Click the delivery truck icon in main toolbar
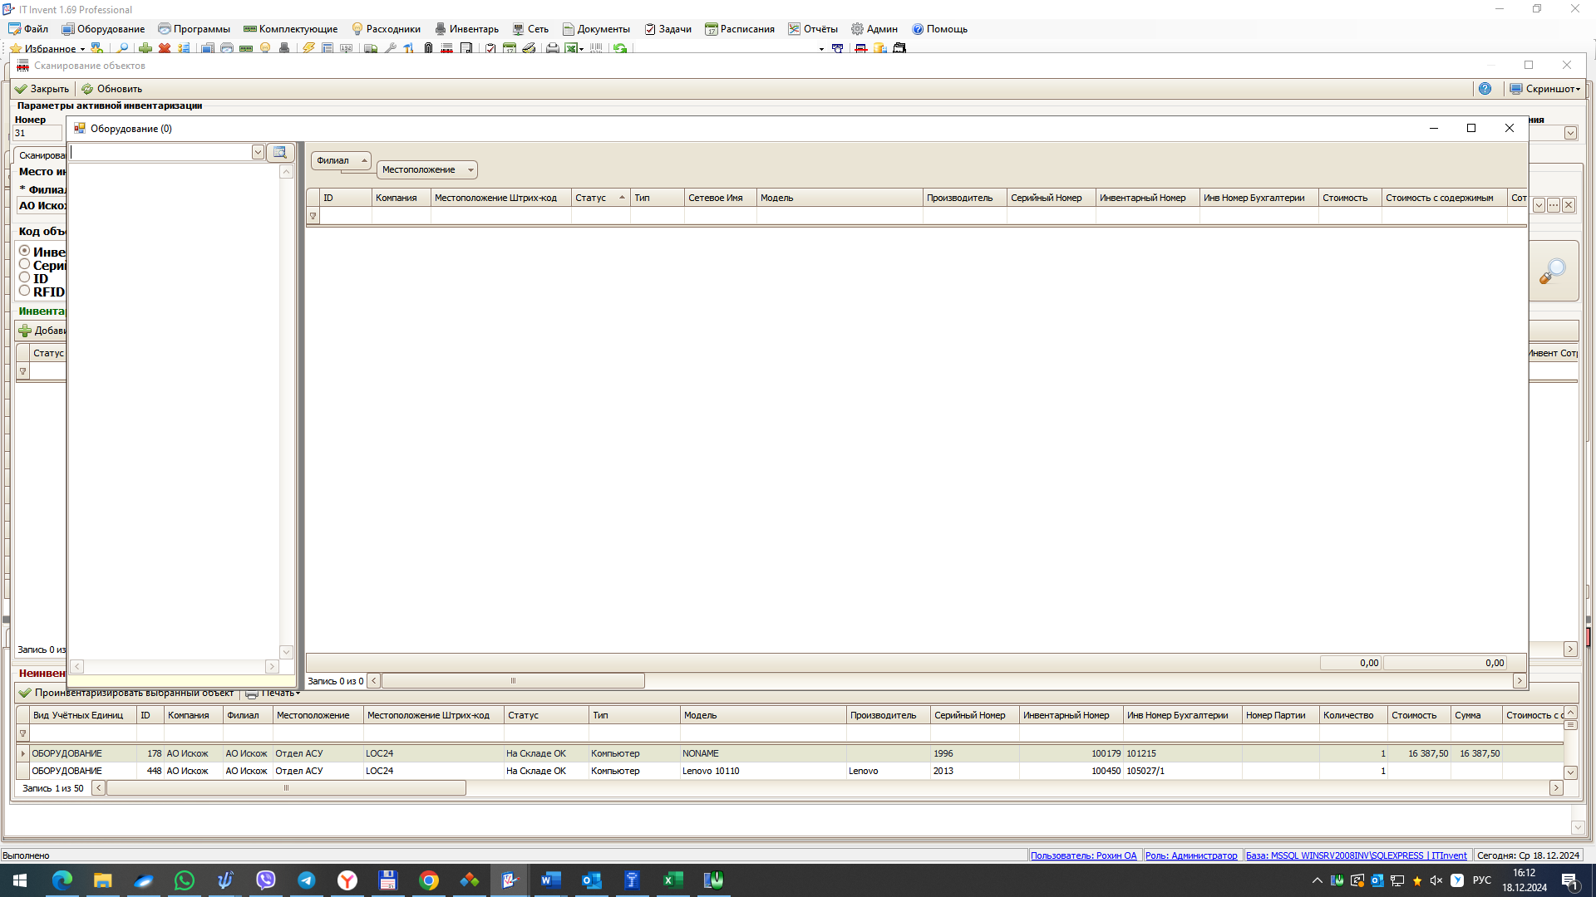This screenshot has width=1596, height=897. pyautogui.click(x=371, y=48)
